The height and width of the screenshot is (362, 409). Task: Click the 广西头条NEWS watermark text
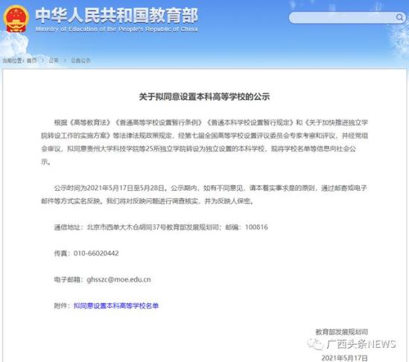click(x=361, y=344)
